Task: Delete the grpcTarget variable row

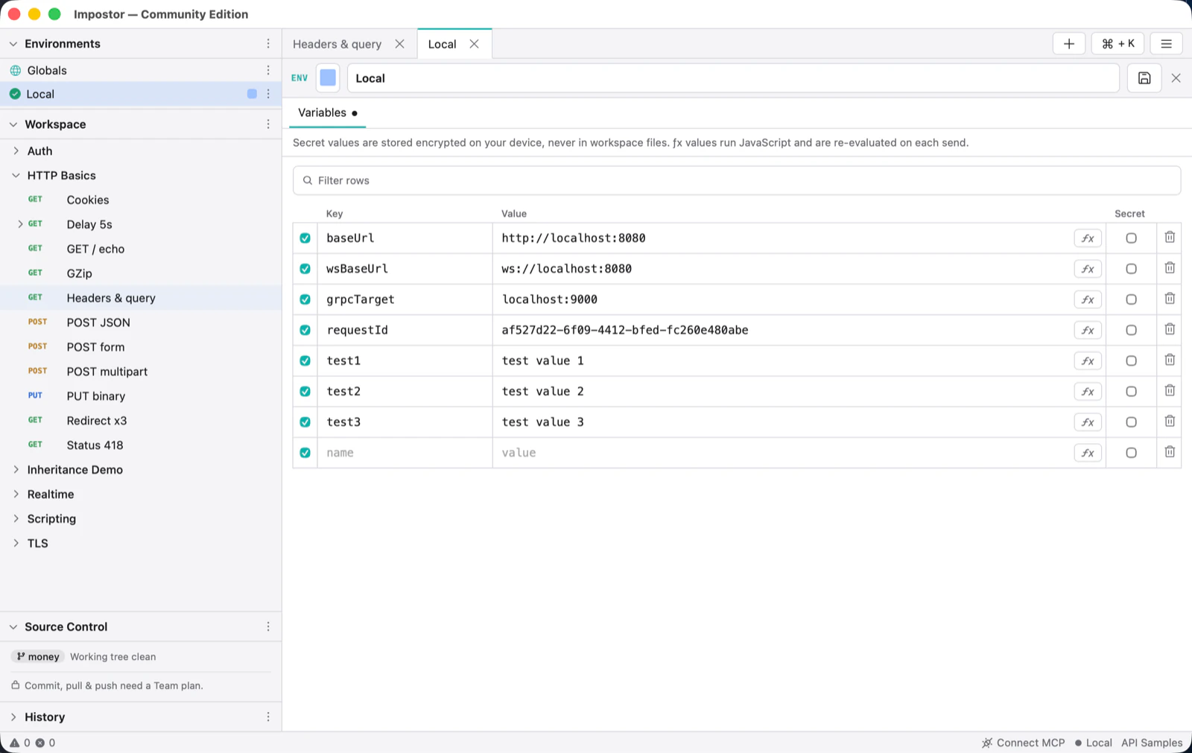Action: pyautogui.click(x=1170, y=299)
